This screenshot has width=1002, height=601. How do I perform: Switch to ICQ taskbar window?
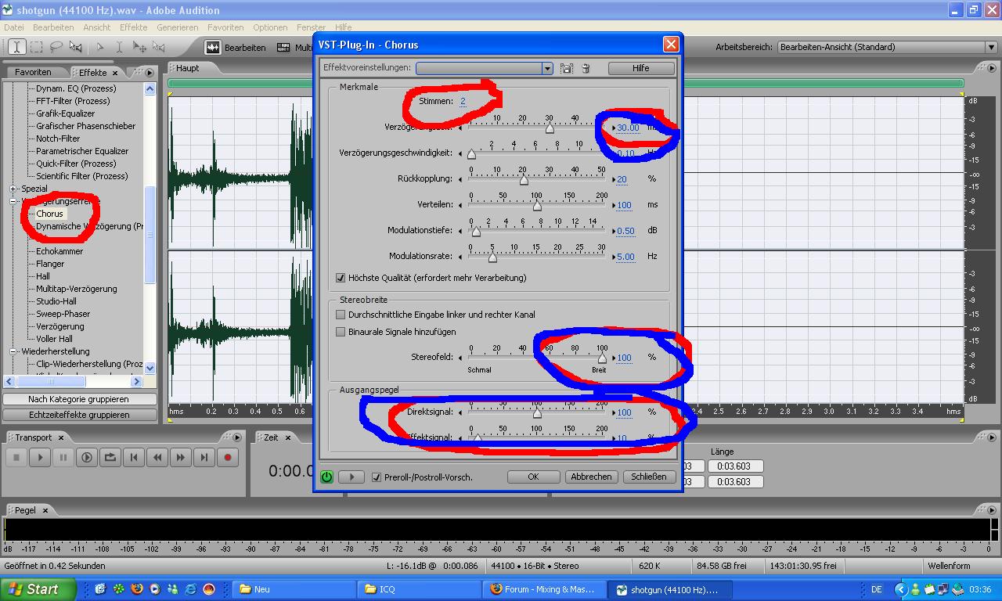coord(420,589)
